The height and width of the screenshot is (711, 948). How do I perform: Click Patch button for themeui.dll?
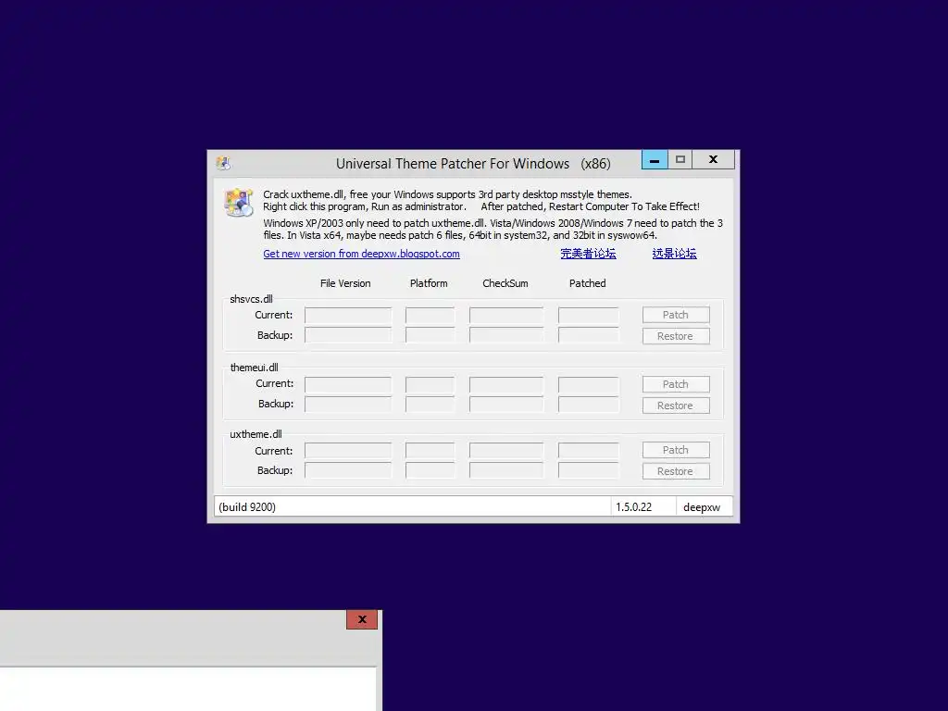(x=675, y=384)
